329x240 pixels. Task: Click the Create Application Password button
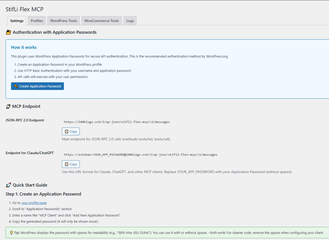click(37, 86)
